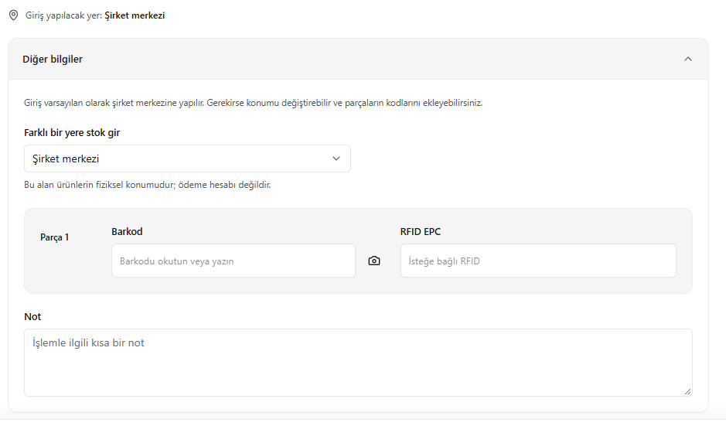Click the Barkod field label
This screenshot has width=726, height=426.
[x=127, y=231]
